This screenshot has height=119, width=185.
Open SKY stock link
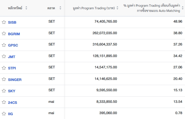pos(12,91)
